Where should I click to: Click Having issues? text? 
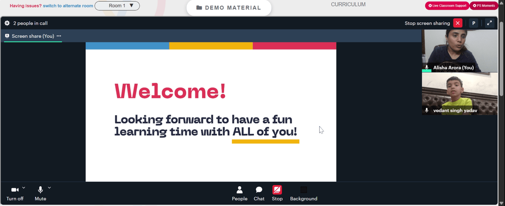point(26,6)
